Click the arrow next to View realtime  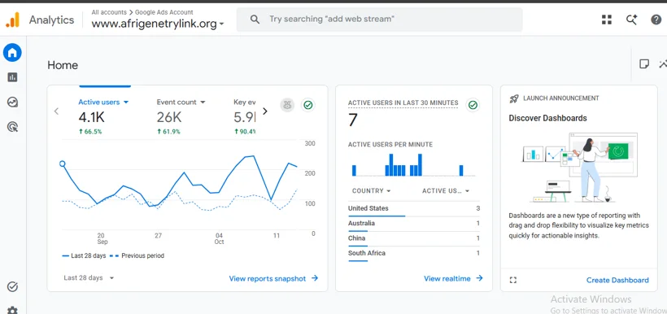tap(479, 278)
